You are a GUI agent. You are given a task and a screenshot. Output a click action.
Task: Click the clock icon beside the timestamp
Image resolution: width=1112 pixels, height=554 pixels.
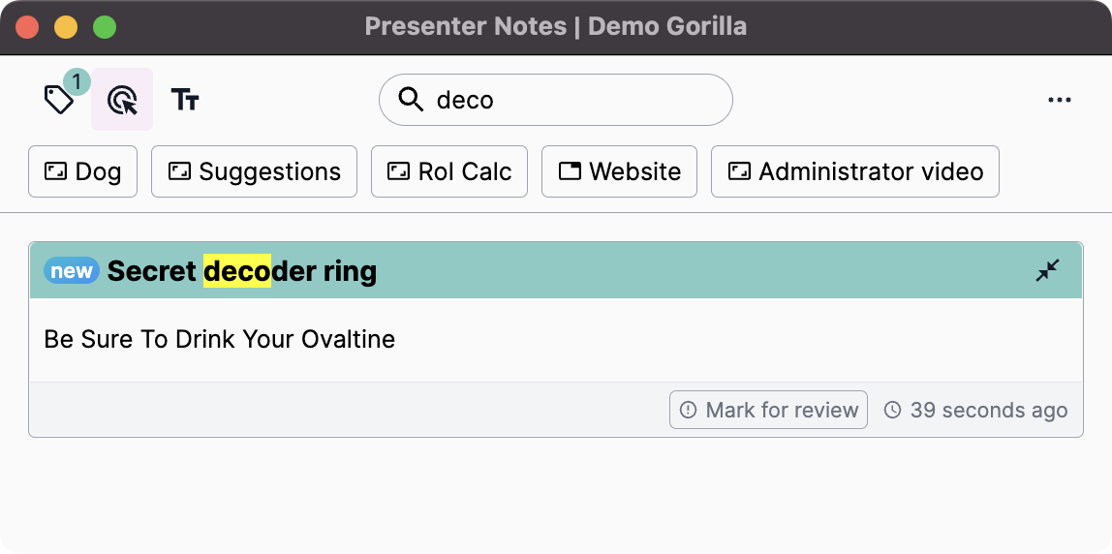893,410
